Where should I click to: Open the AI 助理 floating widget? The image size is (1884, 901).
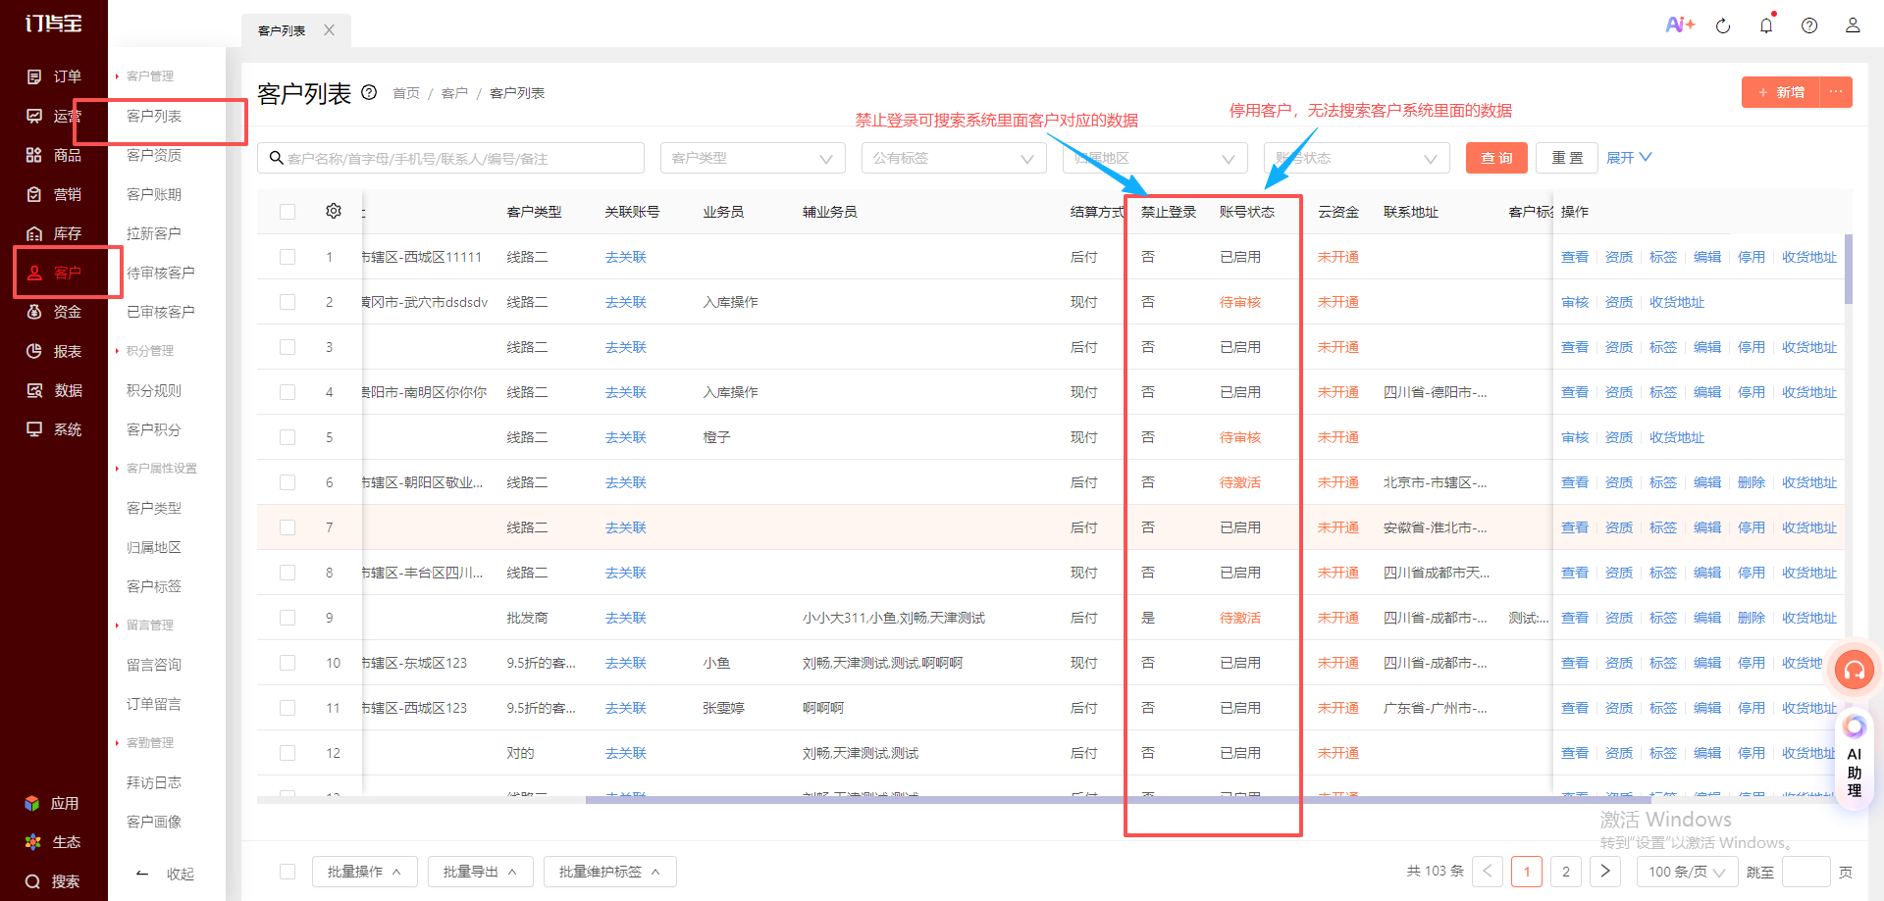(x=1855, y=757)
